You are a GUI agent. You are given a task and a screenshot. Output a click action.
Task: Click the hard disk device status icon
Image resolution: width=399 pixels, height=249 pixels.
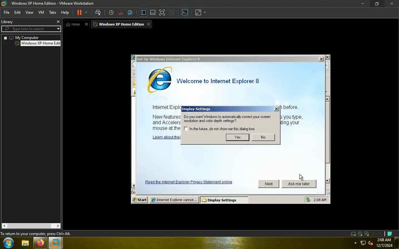(x=353, y=234)
